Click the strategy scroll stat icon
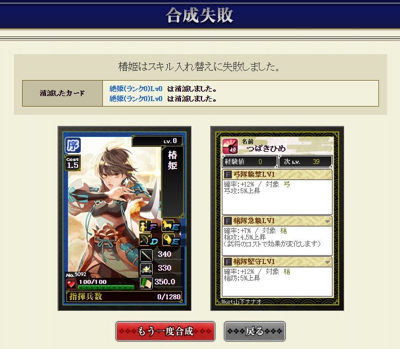This screenshot has height=349, width=400. 146,283
